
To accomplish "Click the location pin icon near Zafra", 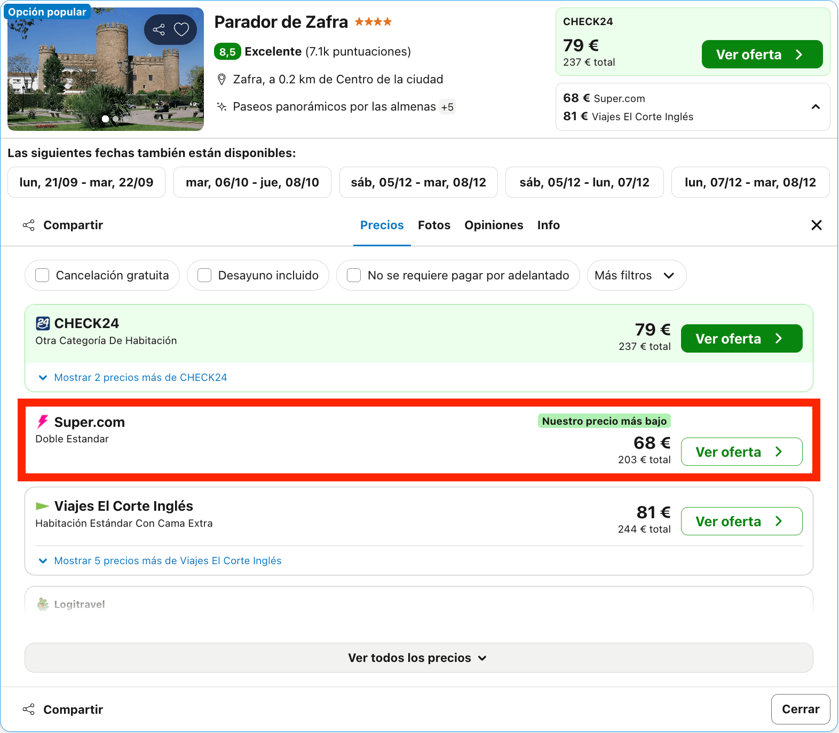I will 221,80.
